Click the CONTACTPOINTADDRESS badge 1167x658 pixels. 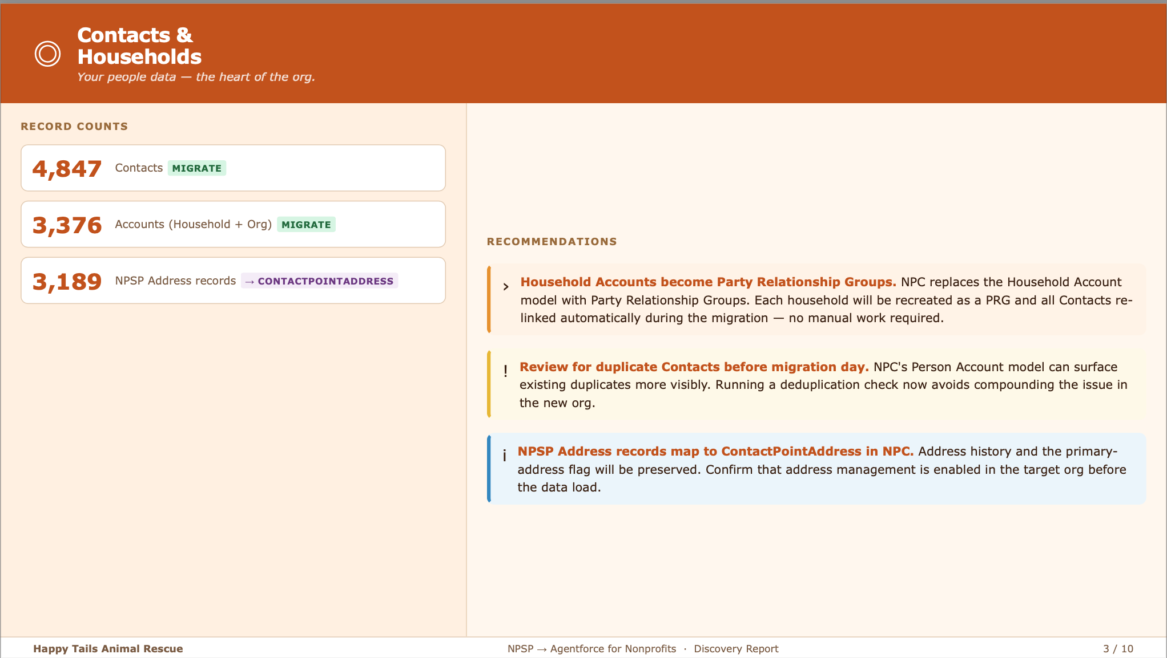click(x=319, y=281)
